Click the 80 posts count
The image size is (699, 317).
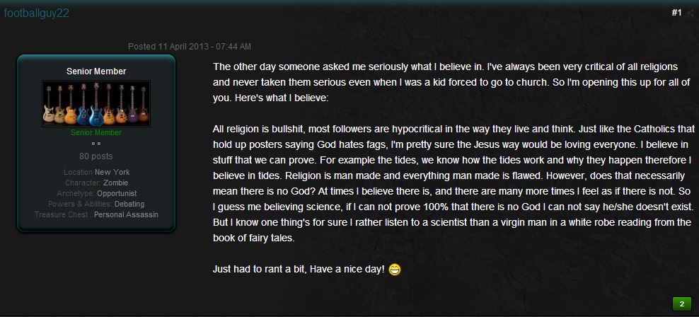(x=96, y=156)
